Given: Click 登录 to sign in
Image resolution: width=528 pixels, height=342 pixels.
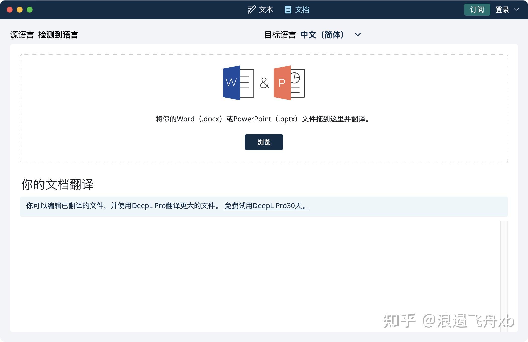Looking at the screenshot, I should 502,10.
